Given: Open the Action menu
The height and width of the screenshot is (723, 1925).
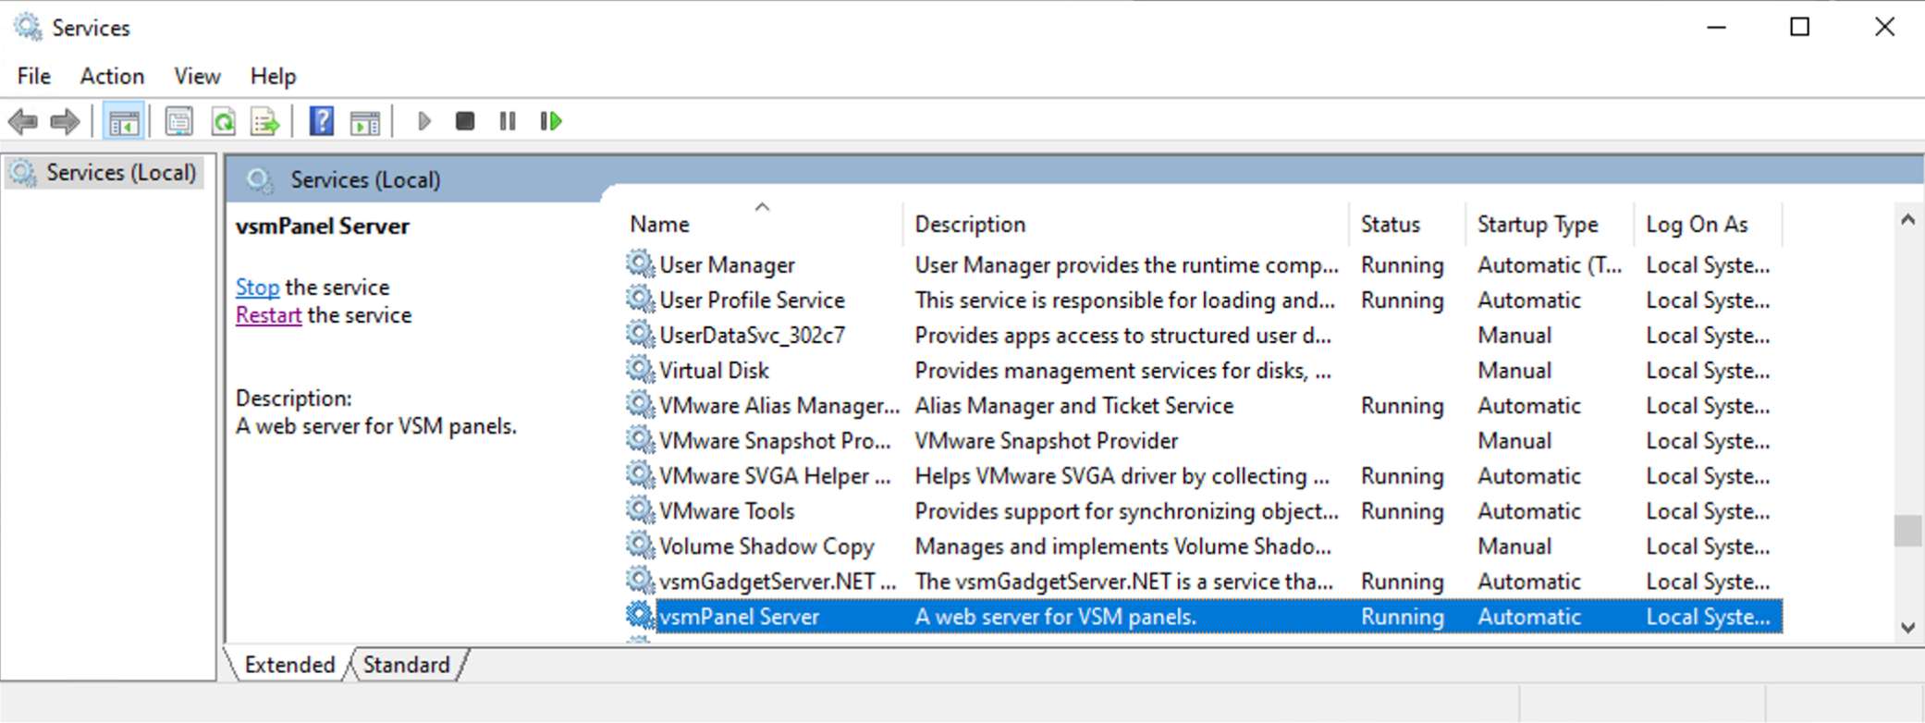Looking at the screenshot, I should [x=112, y=76].
